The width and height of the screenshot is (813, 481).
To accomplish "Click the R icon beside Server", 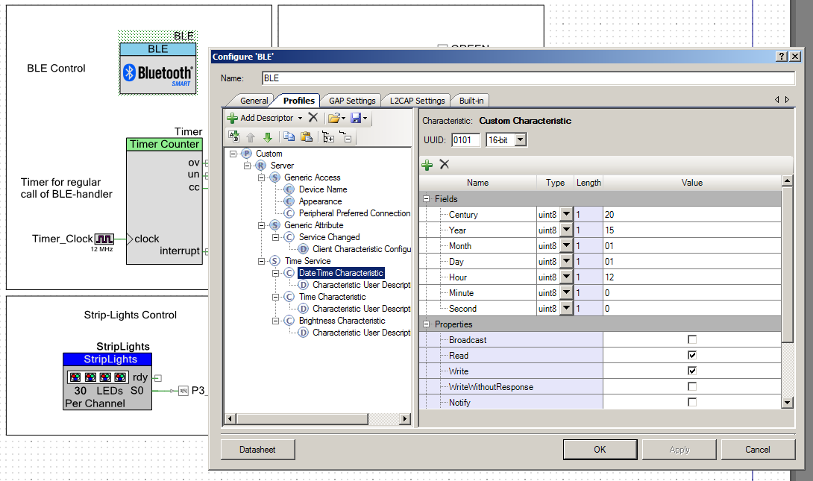I will [261, 166].
